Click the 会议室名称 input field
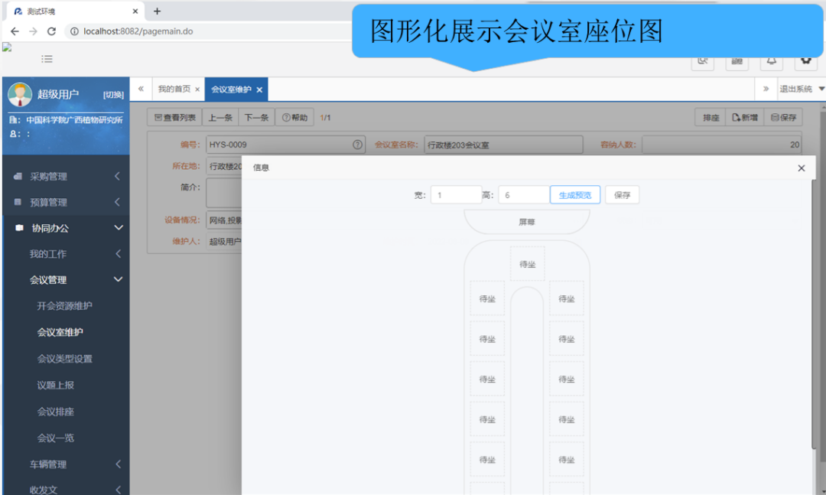This screenshot has height=495, width=826. point(503,145)
